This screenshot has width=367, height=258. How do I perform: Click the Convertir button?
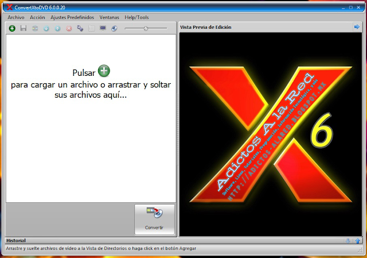[154, 220]
